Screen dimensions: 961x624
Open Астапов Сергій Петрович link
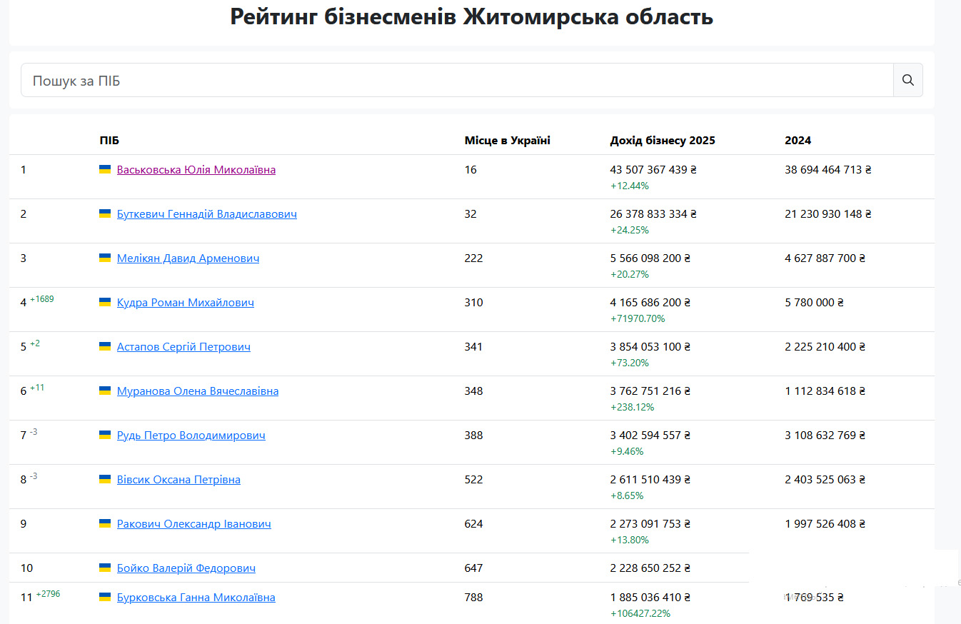[183, 347]
